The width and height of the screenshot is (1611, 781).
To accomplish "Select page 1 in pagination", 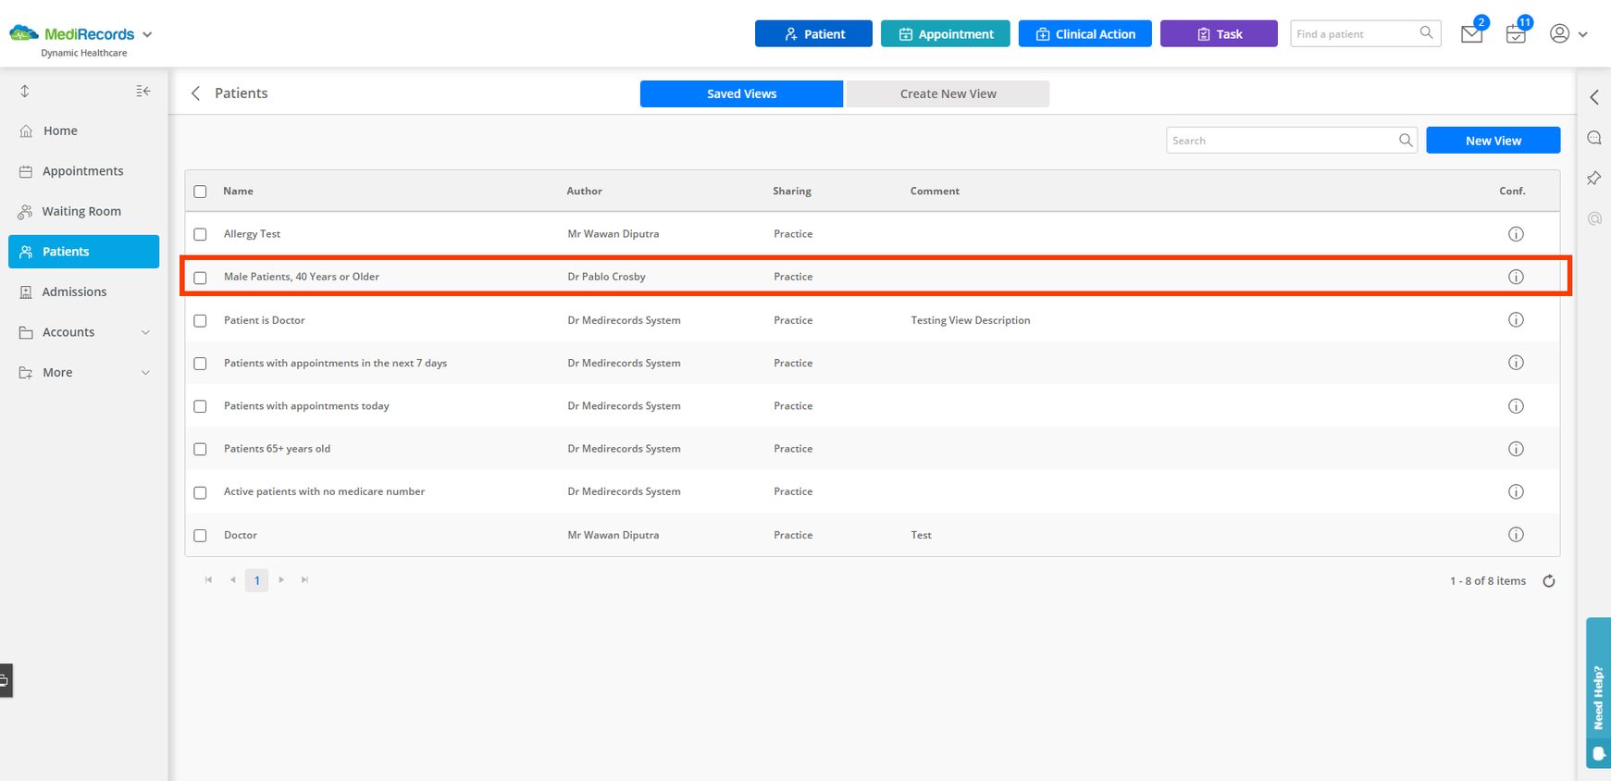I will click(x=256, y=580).
